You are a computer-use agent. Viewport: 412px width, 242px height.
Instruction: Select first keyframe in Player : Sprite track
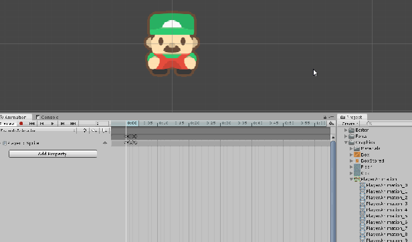(x=126, y=142)
